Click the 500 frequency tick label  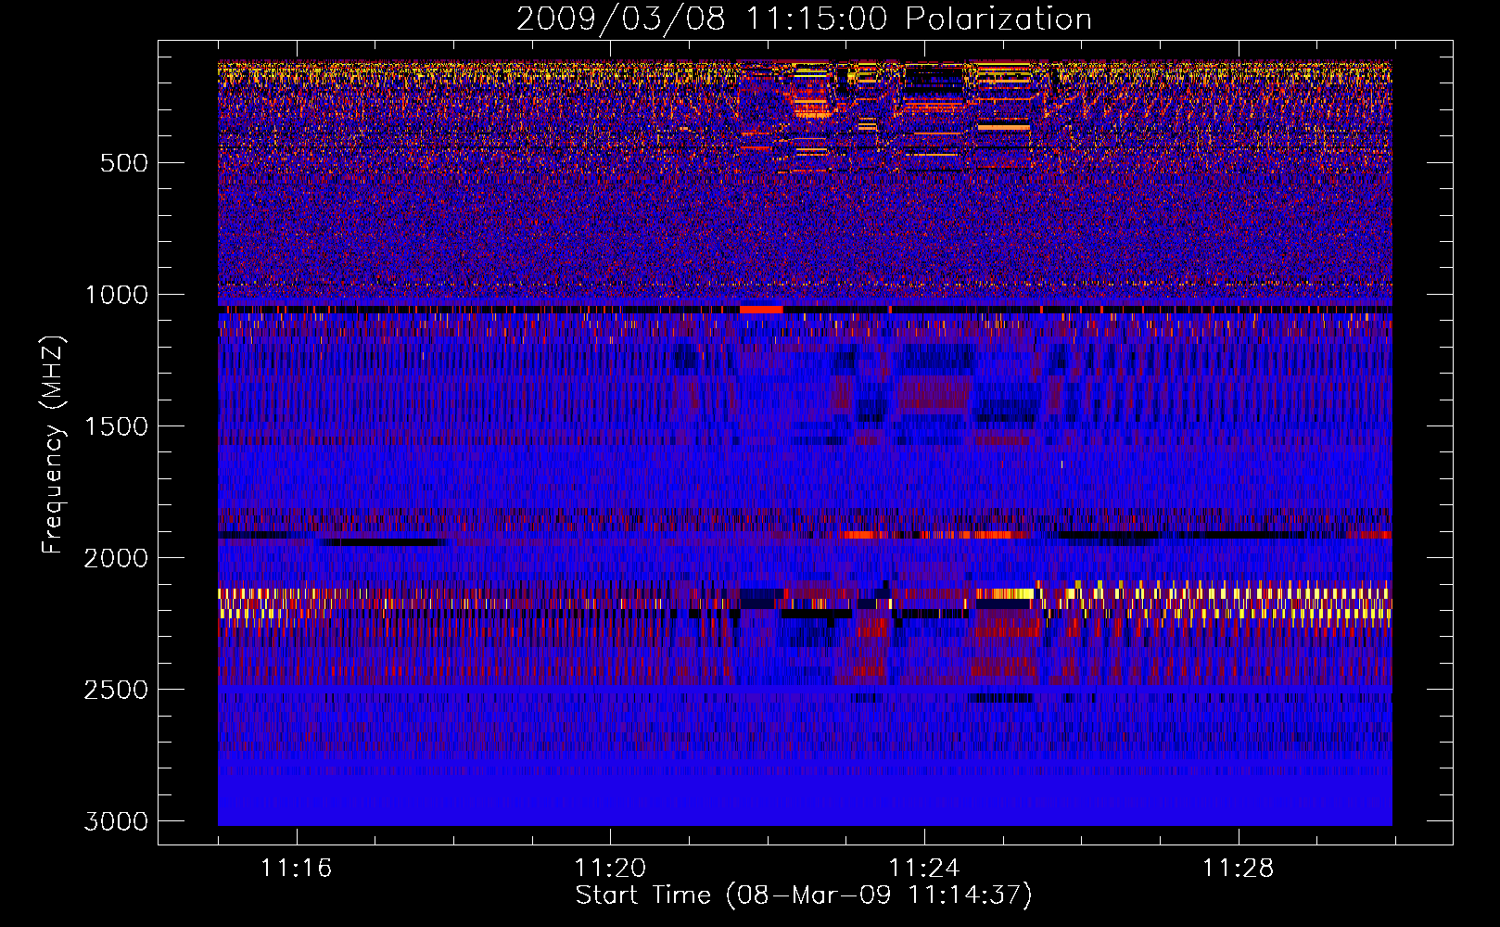coord(124,163)
